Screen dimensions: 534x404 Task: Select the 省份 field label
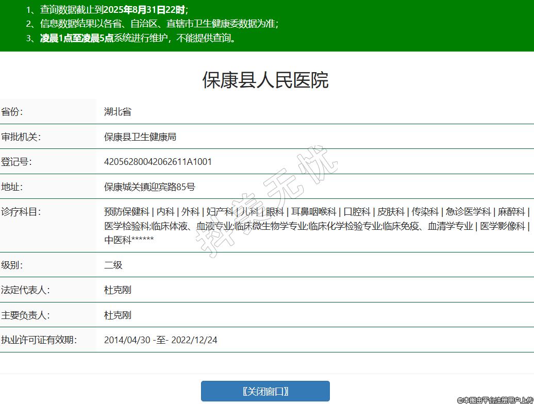(12, 112)
